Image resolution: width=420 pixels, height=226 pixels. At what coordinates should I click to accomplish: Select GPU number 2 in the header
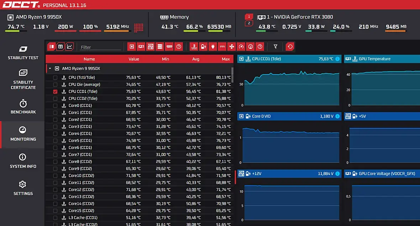click(x=249, y=24)
